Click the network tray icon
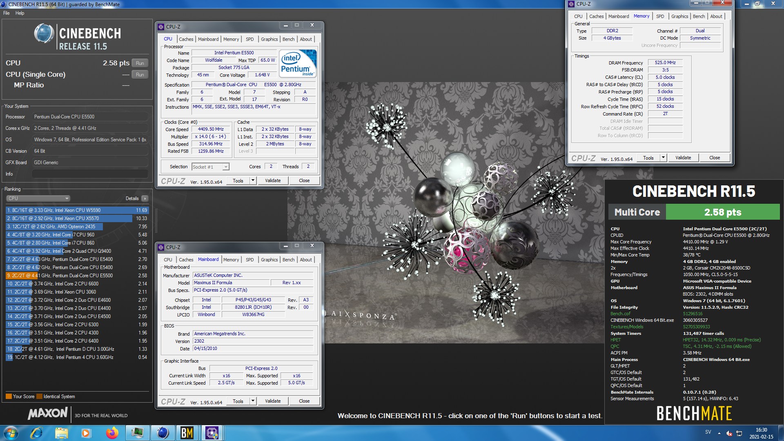Screen dimensions: 784x441 (x=739, y=433)
